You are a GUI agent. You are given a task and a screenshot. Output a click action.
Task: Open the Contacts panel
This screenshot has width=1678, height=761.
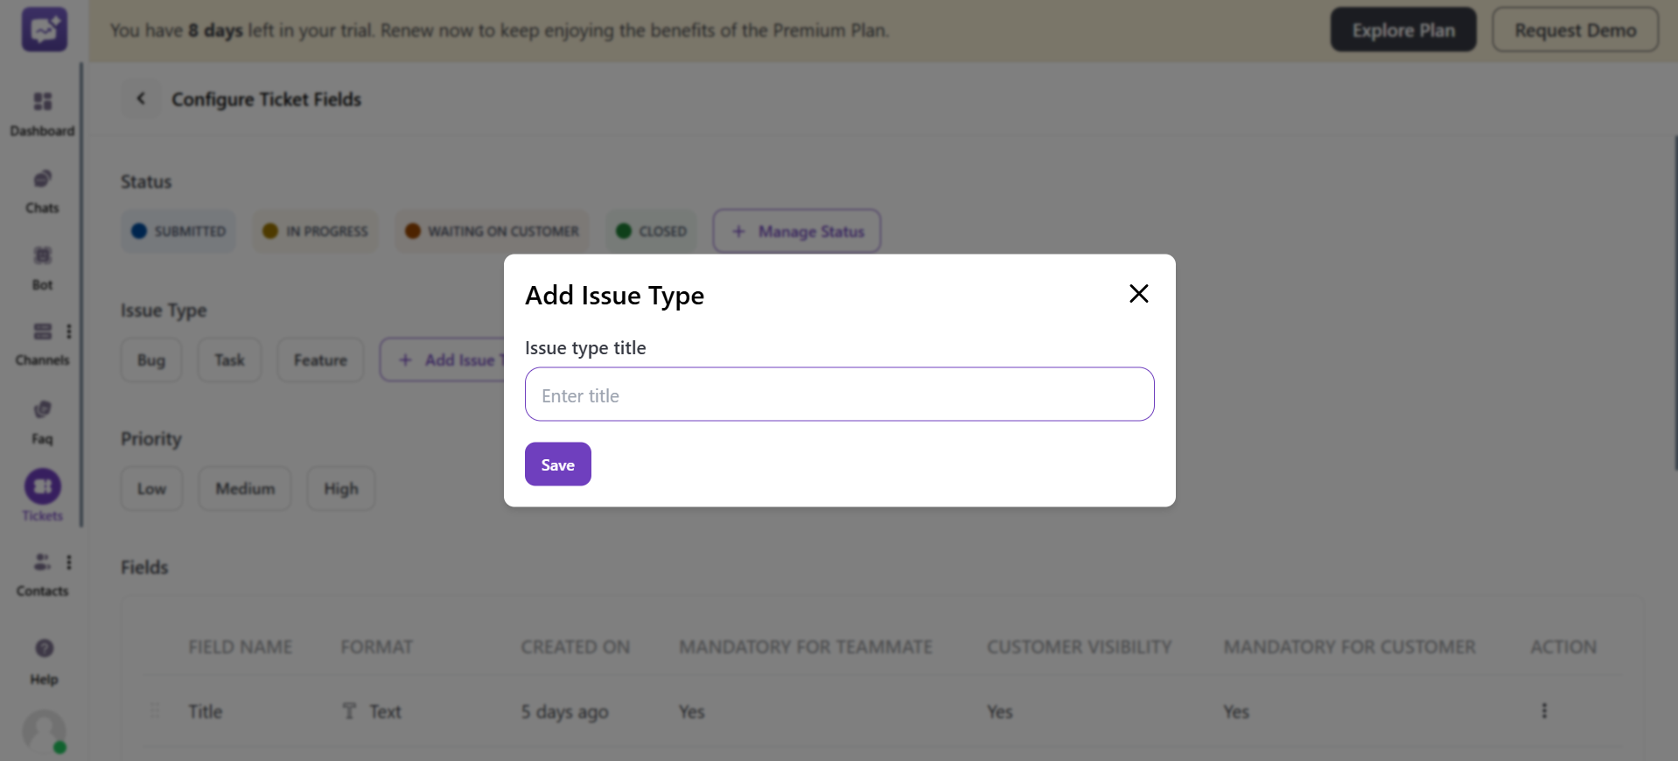coord(41,571)
